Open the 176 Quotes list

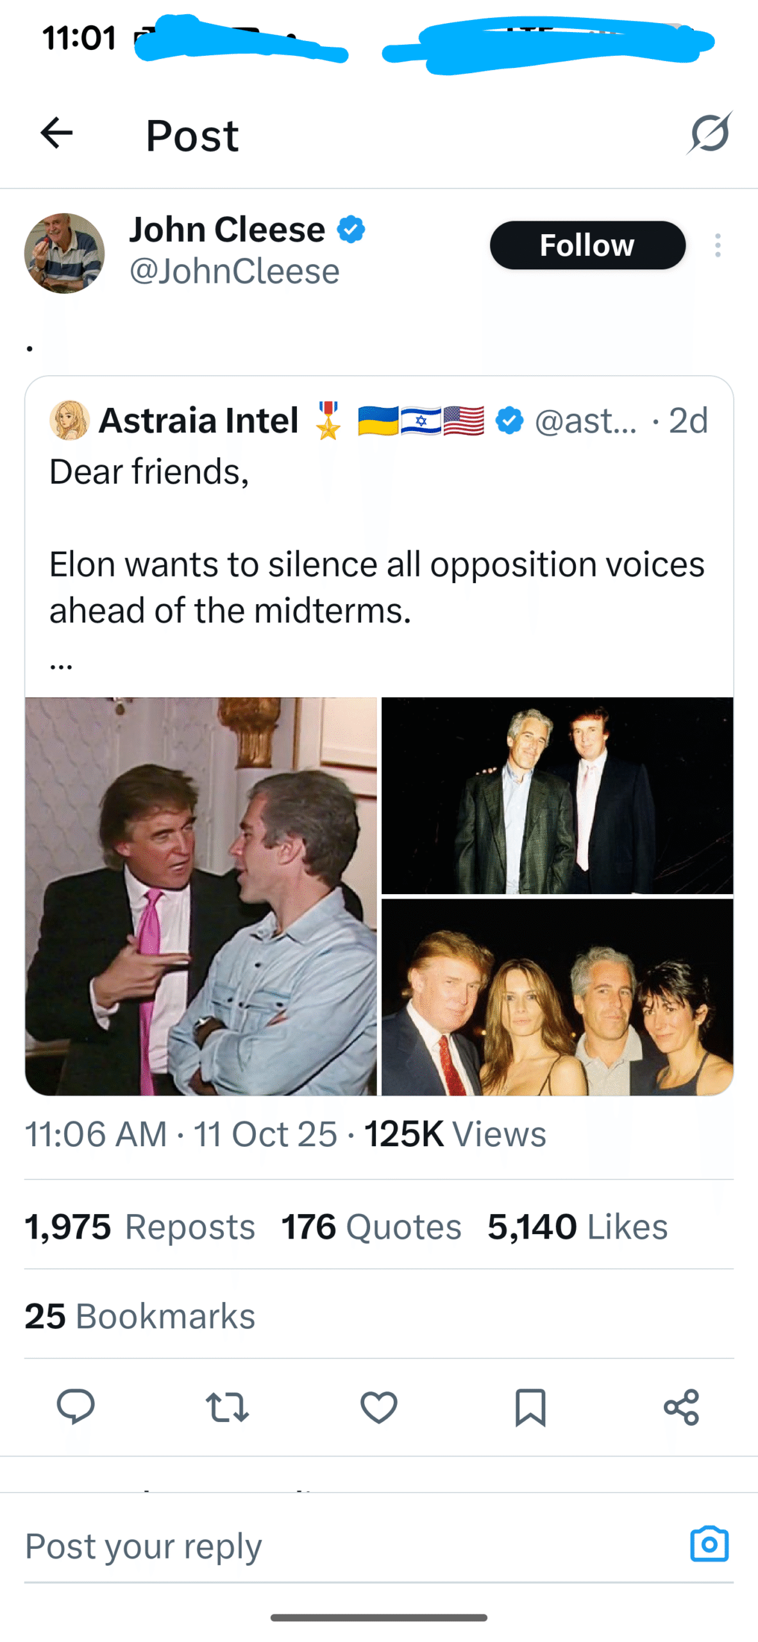click(x=371, y=1227)
